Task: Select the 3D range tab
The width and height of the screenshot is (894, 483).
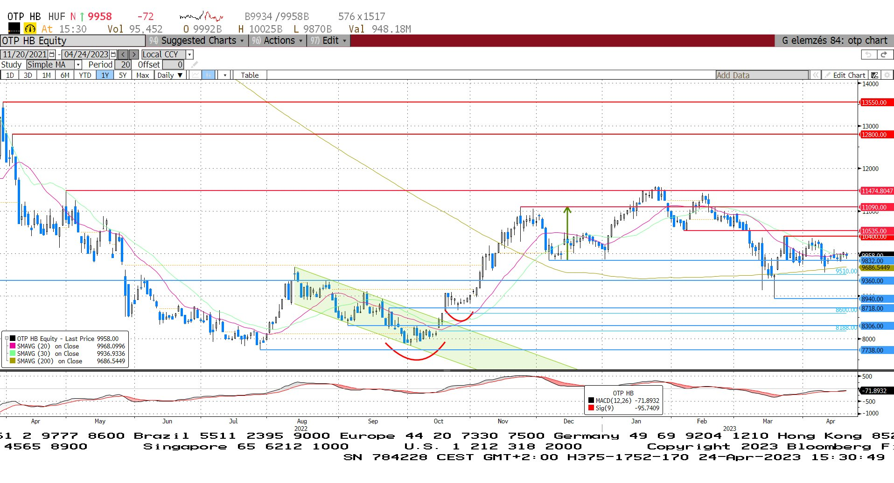Action: (28, 75)
